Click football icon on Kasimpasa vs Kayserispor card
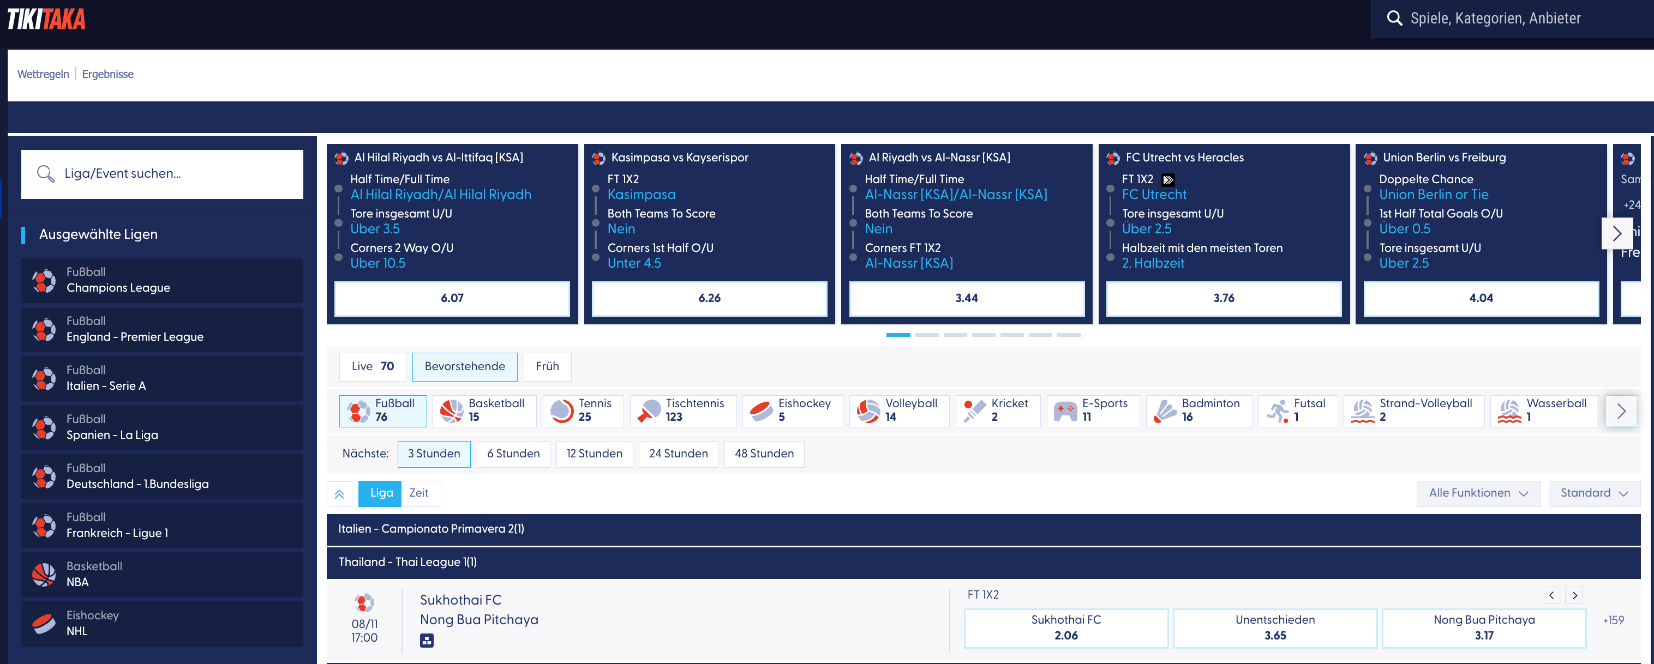This screenshot has width=1654, height=664. (598, 158)
